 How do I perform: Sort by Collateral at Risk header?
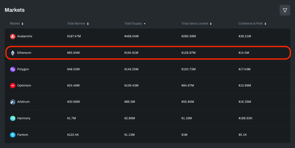point(252,23)
